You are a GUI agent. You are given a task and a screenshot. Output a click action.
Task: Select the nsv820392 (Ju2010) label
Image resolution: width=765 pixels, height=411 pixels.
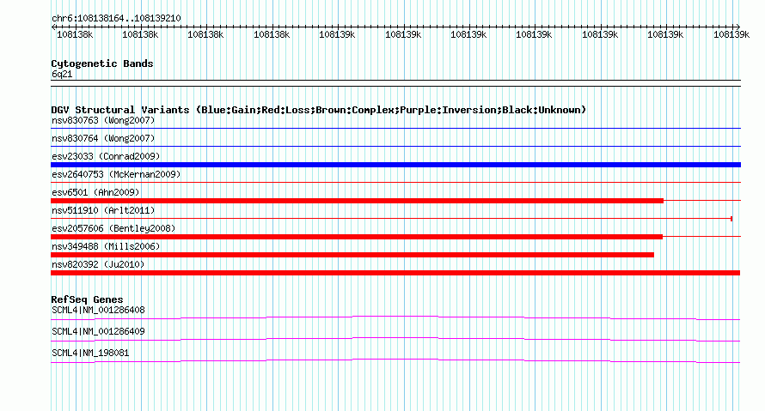point(98,264)
